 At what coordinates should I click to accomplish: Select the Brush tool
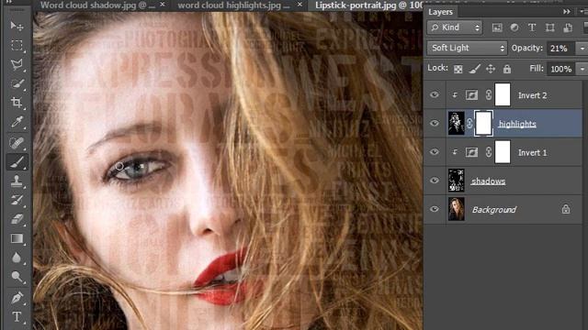17,162
